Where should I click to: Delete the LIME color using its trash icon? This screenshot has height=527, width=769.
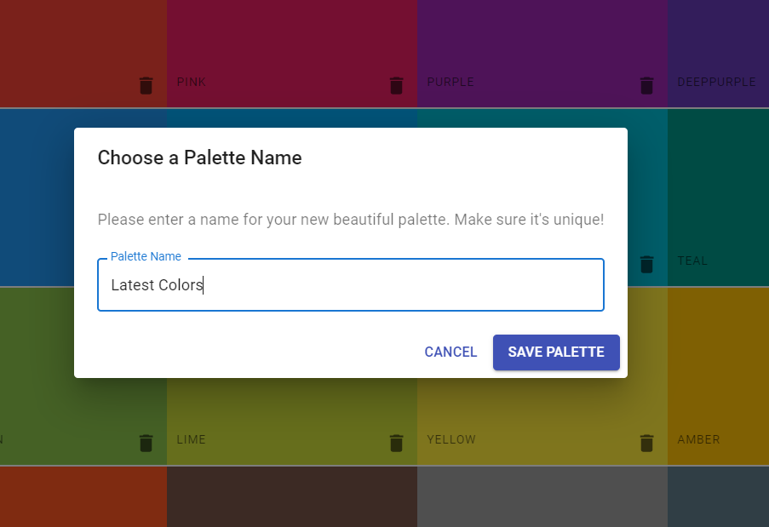[396, 443]
